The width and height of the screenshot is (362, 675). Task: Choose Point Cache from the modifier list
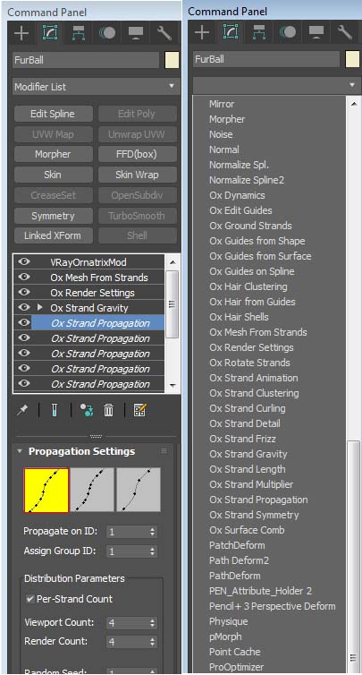[x=235, y=652]
